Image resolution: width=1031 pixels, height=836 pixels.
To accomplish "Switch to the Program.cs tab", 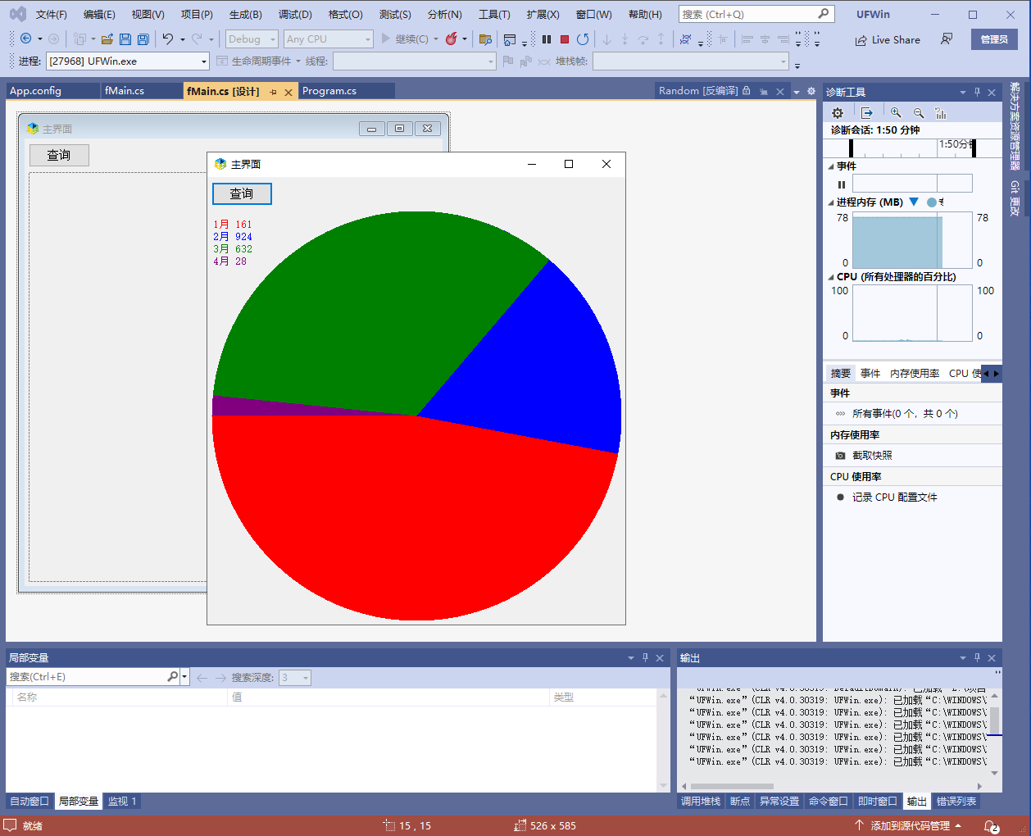I will (x=329, y=91).
